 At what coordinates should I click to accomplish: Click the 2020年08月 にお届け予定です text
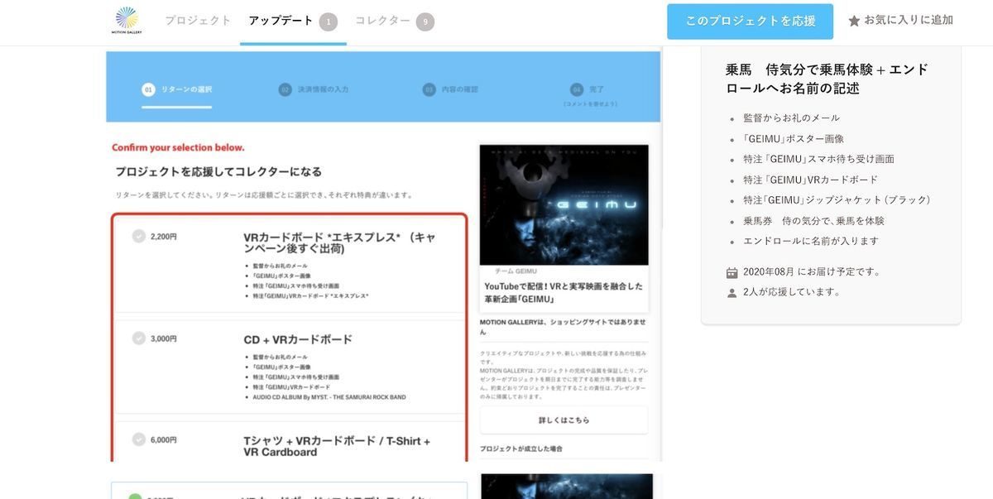(x=813, y=271)
